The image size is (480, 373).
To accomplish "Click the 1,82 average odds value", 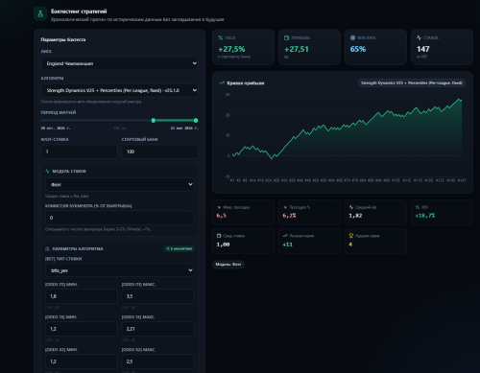I will (355, 216).
